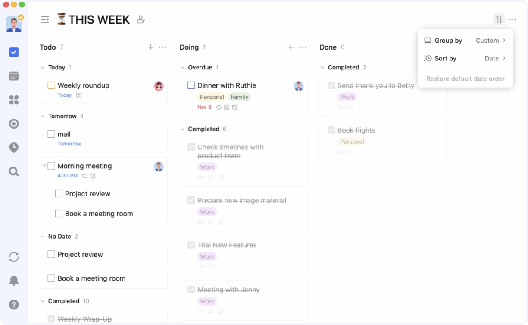
Task: Collapse the Completed group under Doing
Action: [183, 129]
